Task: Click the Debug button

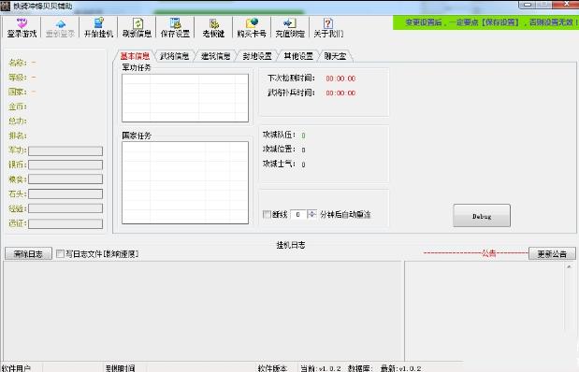Action: pos(482,216)
